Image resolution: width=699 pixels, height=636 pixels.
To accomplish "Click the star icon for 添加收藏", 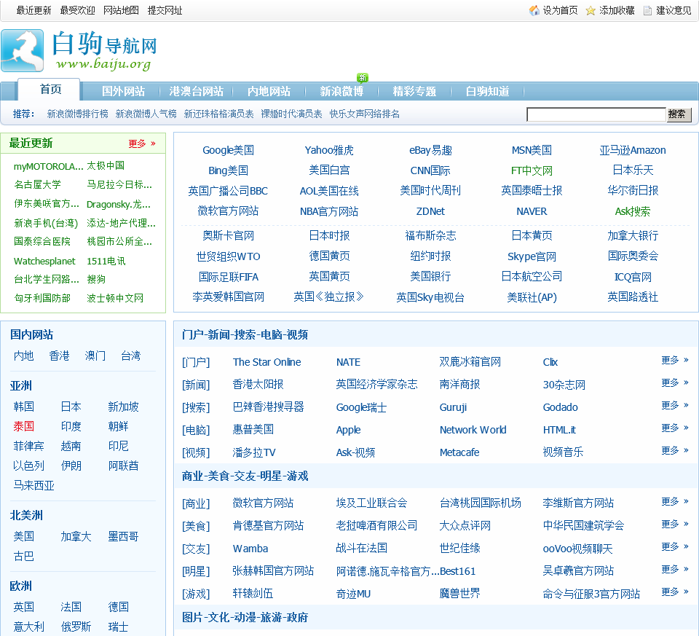I will coord(591,10).
